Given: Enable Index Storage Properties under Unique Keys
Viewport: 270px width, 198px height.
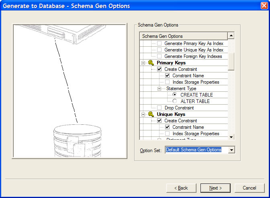Looking at the screenshot, I should (x=168, y=134).
